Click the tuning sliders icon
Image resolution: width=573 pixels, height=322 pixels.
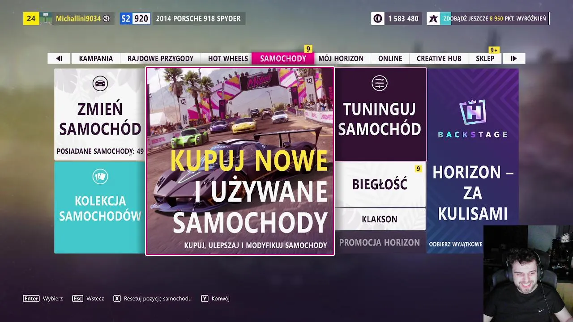point(379,83)
